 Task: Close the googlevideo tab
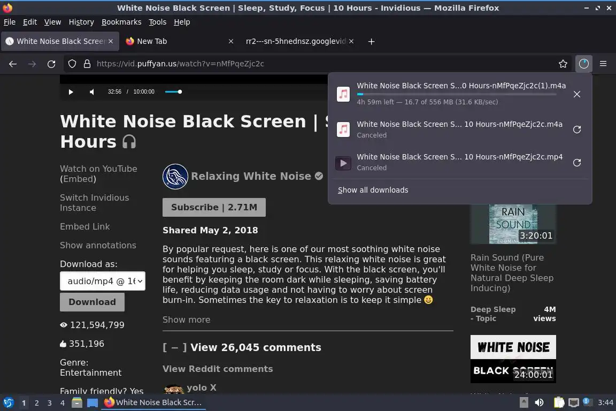pos(351,41)
